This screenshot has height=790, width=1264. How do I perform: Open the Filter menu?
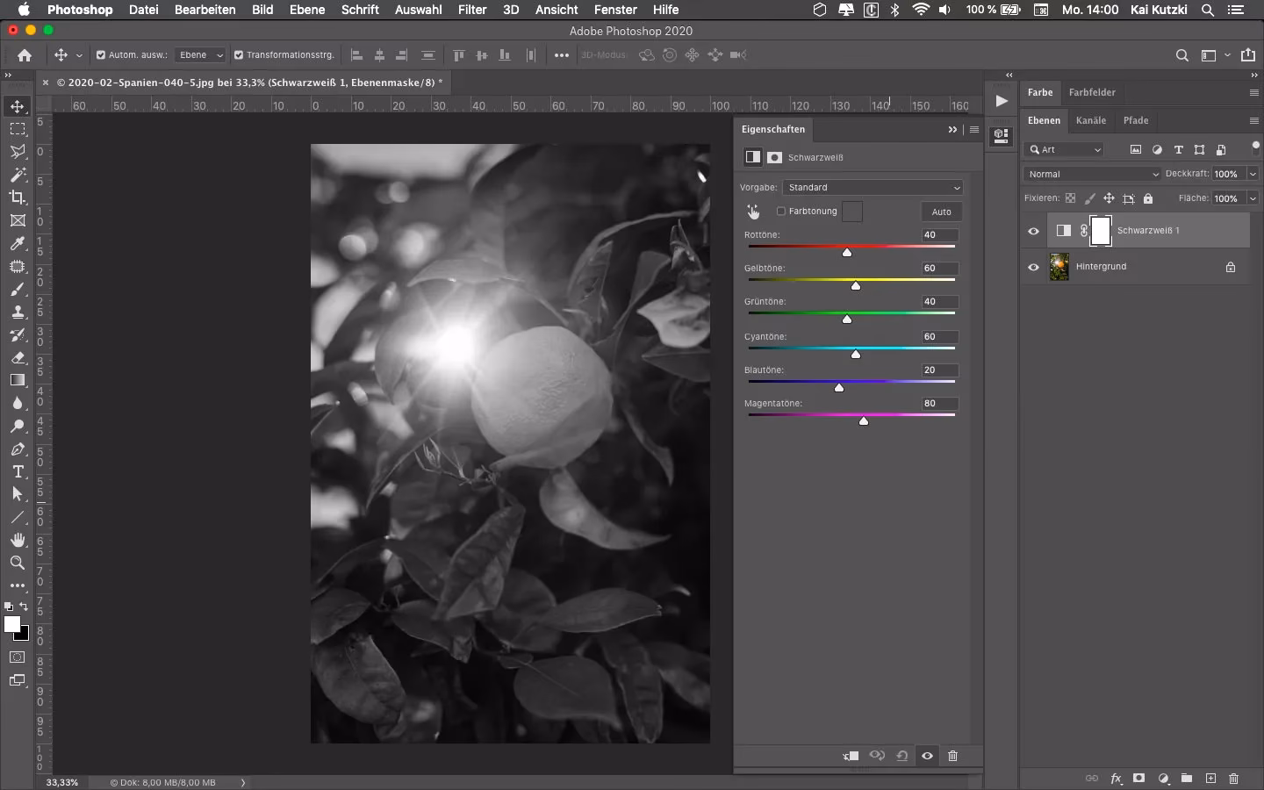tap(472, 10)
